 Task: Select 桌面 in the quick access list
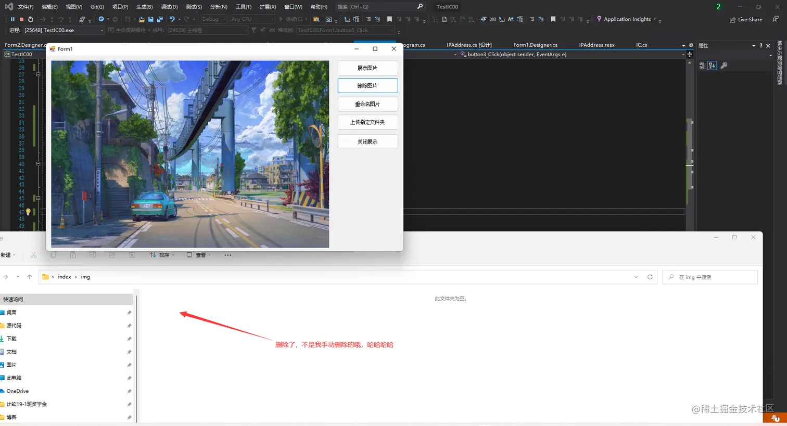point(11,312)
